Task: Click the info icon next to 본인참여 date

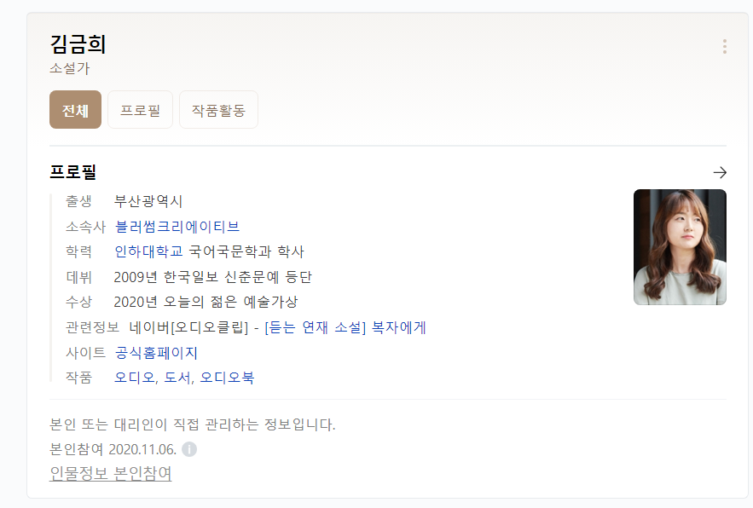Action: click(189, 449)
